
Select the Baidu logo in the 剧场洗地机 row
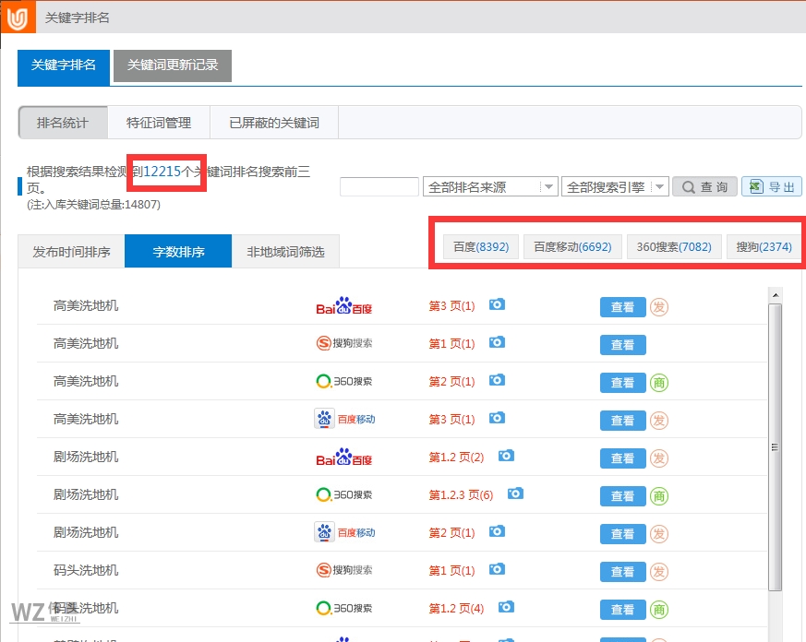(346, 457)
